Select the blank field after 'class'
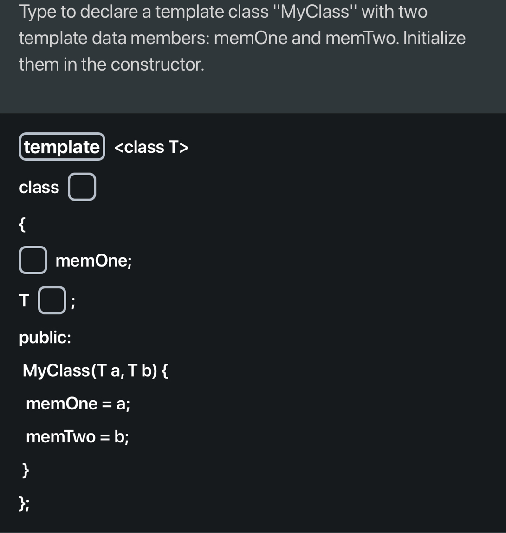 (x=82, y=187)
